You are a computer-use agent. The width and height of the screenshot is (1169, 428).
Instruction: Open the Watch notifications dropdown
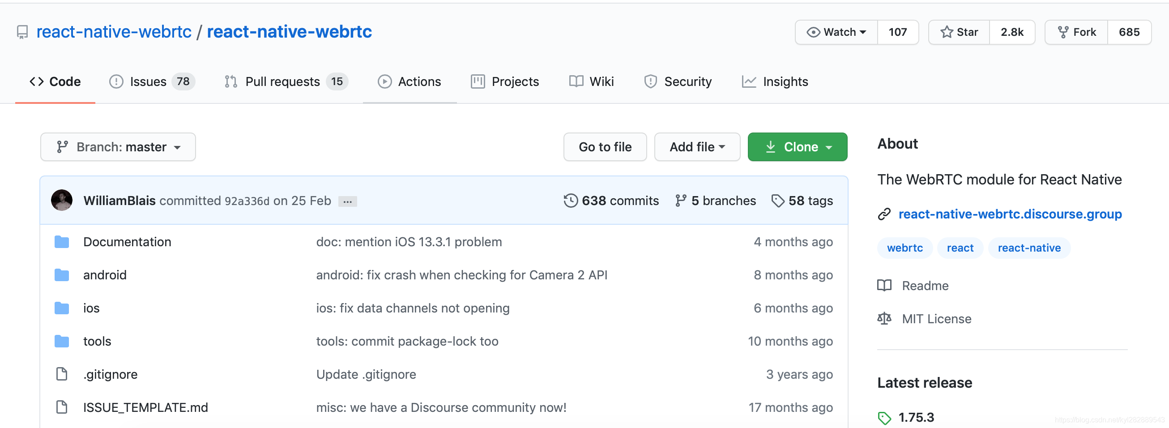[836, 32]
